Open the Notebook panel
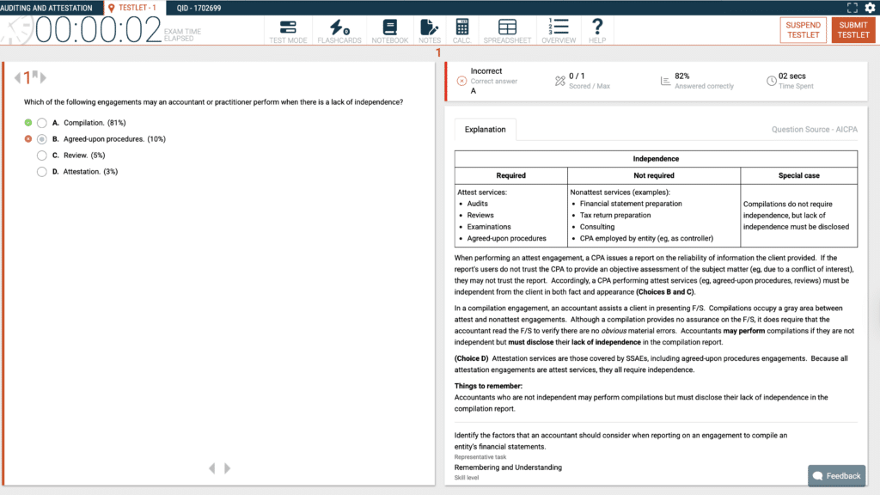Viewport: 880px width, 495px height. tap(389, 30)
